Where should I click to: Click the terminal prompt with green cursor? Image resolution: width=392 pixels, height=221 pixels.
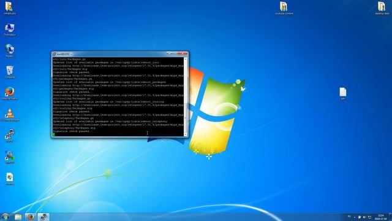(x=54, y=134)
